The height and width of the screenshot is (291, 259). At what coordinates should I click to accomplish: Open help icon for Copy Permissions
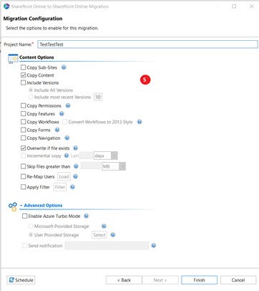point(68,105)
